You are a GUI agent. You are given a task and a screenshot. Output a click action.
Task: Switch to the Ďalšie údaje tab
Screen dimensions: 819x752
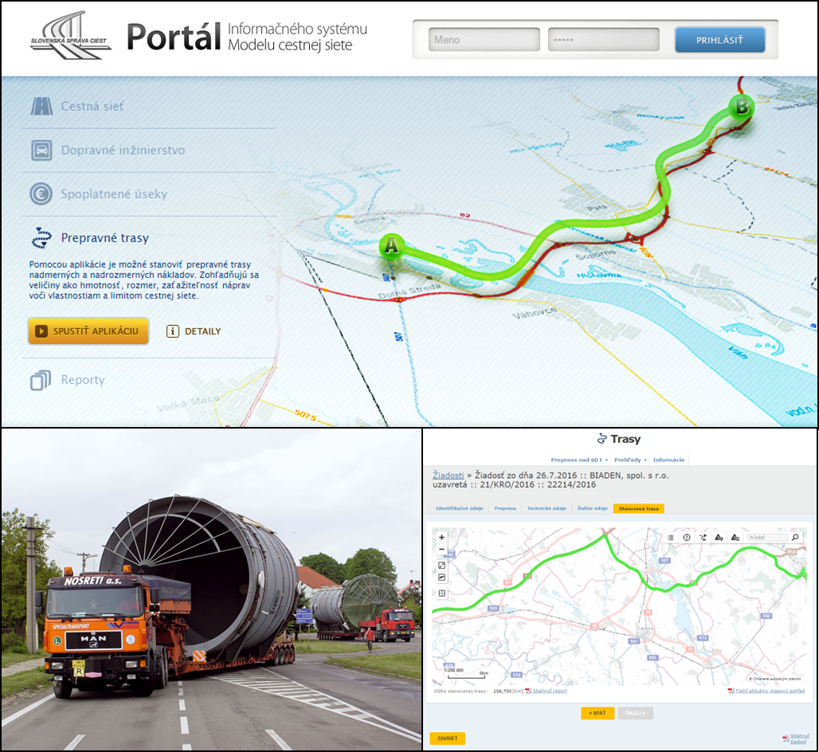592,508
